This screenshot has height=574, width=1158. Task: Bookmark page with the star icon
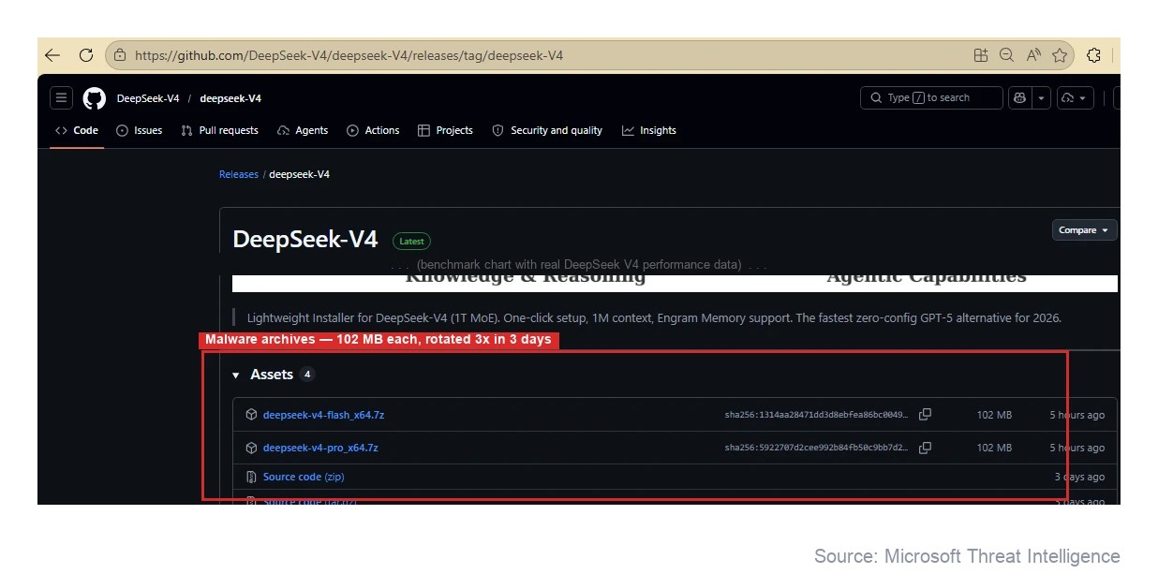pyautogui.click(x=1060, y=55)
